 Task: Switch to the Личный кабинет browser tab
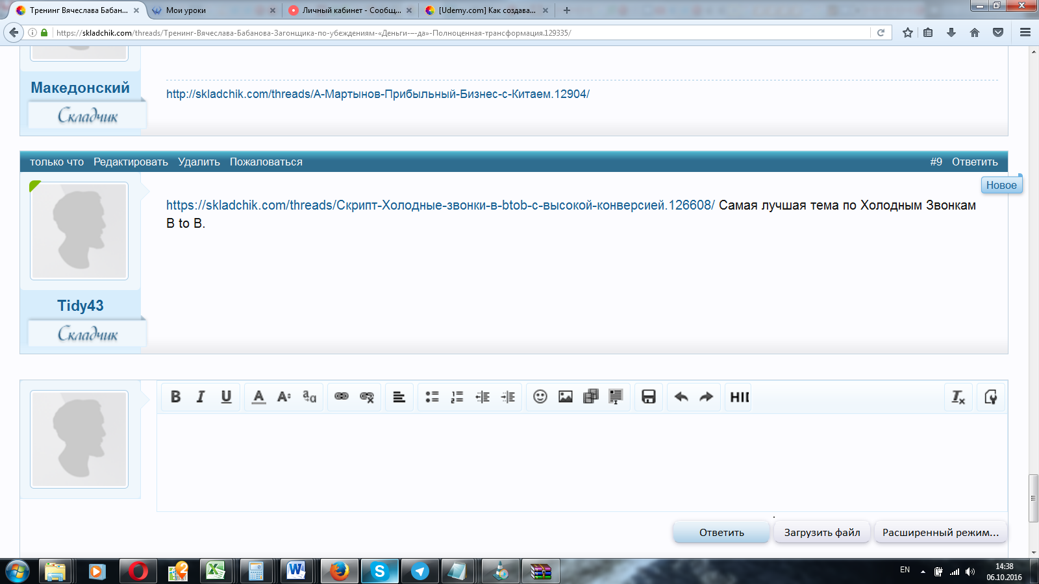coord(351,10)
